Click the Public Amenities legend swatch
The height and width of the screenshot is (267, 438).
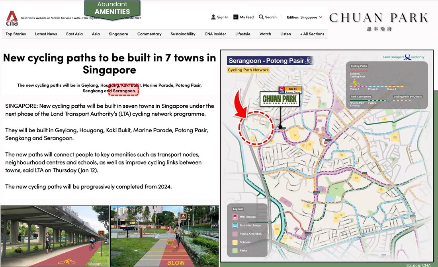tap(235, 234)
